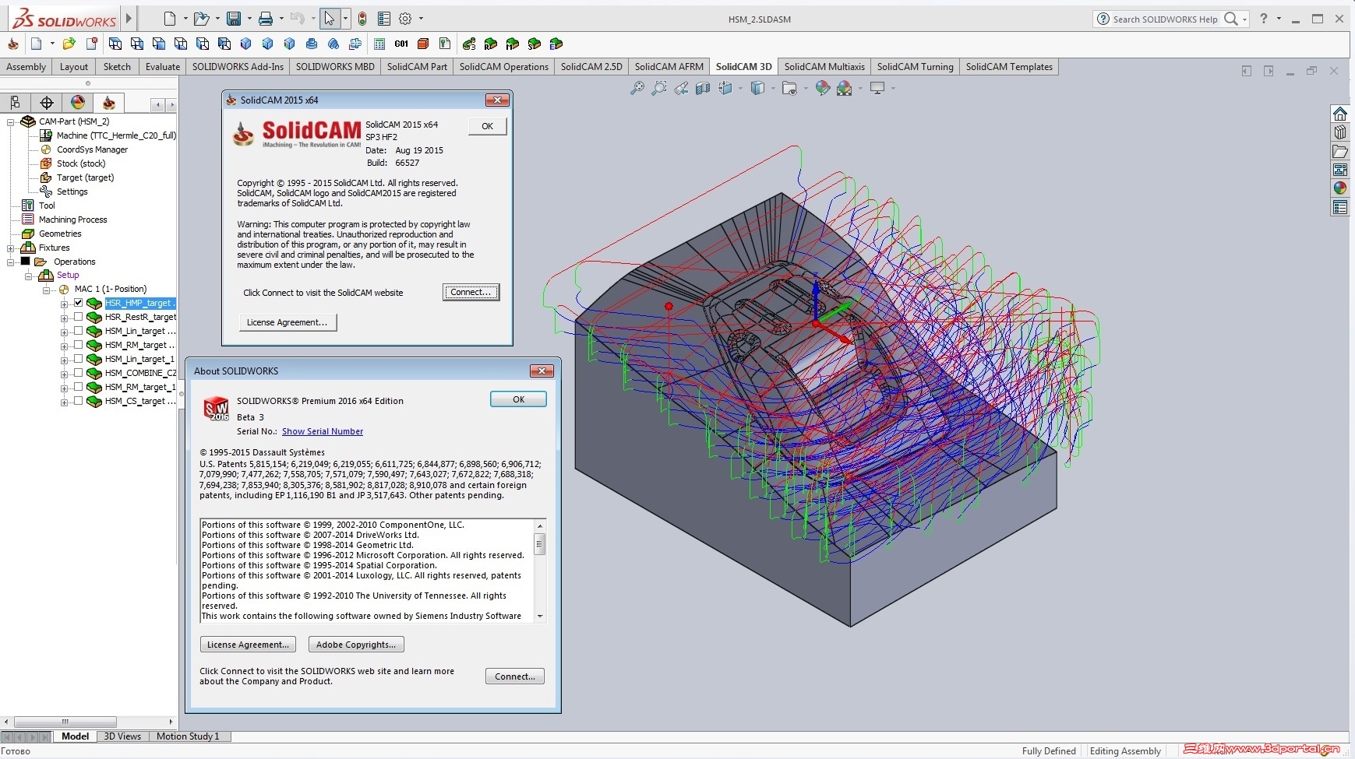Click the Save icon in the top toolbar
The height and width of the screenshot is (759, 1355).
tap(234, 19)
